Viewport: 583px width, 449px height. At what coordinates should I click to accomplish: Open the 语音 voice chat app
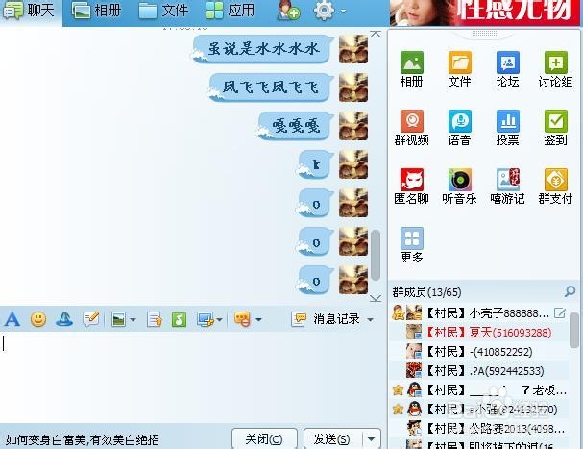click(459, 127)
